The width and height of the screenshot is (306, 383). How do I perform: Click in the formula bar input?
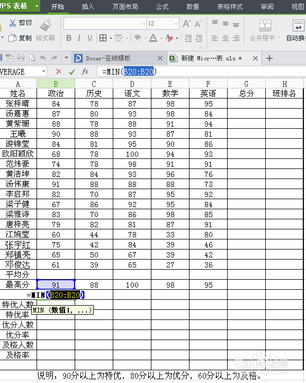pos(202,72)
